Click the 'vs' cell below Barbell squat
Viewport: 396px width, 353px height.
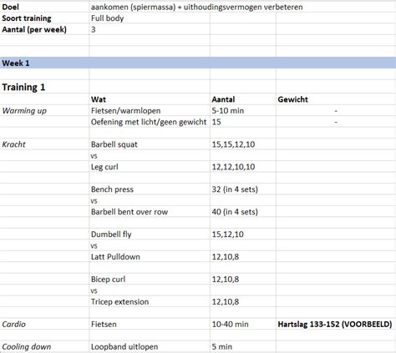(150, 155)
